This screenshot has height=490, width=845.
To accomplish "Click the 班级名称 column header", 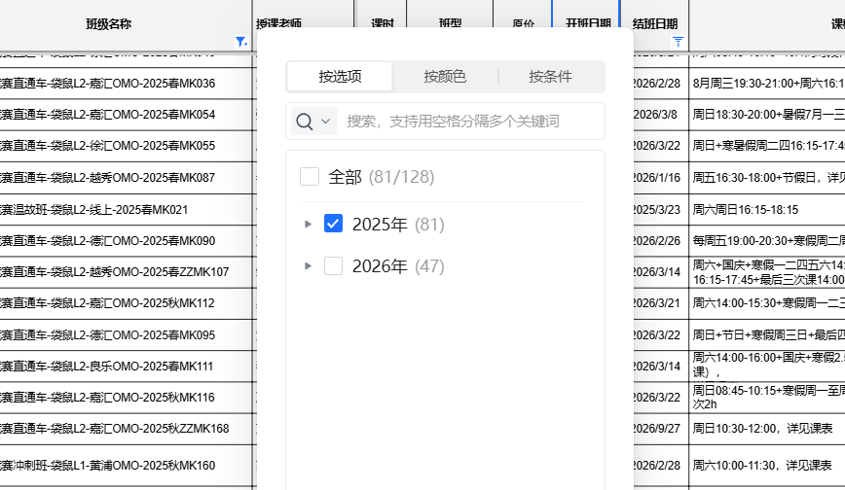I will (x=108, y=23).
